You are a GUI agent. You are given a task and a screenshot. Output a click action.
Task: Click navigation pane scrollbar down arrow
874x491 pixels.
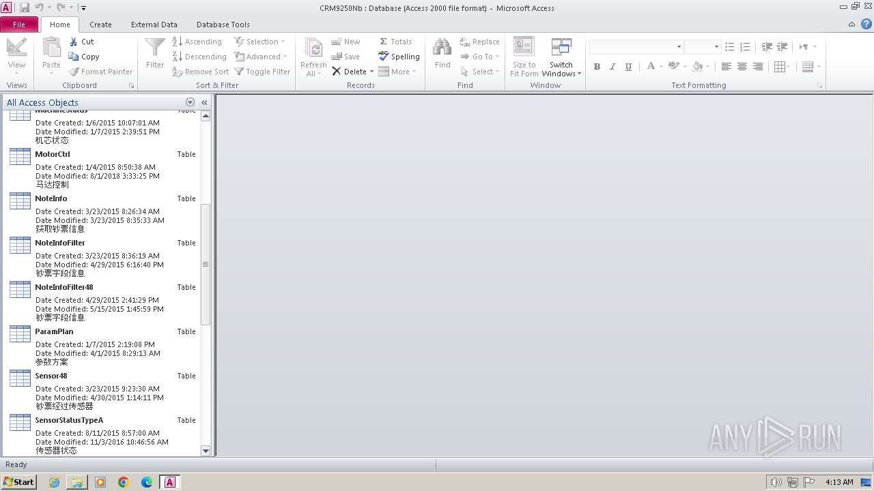coord(206,450)
